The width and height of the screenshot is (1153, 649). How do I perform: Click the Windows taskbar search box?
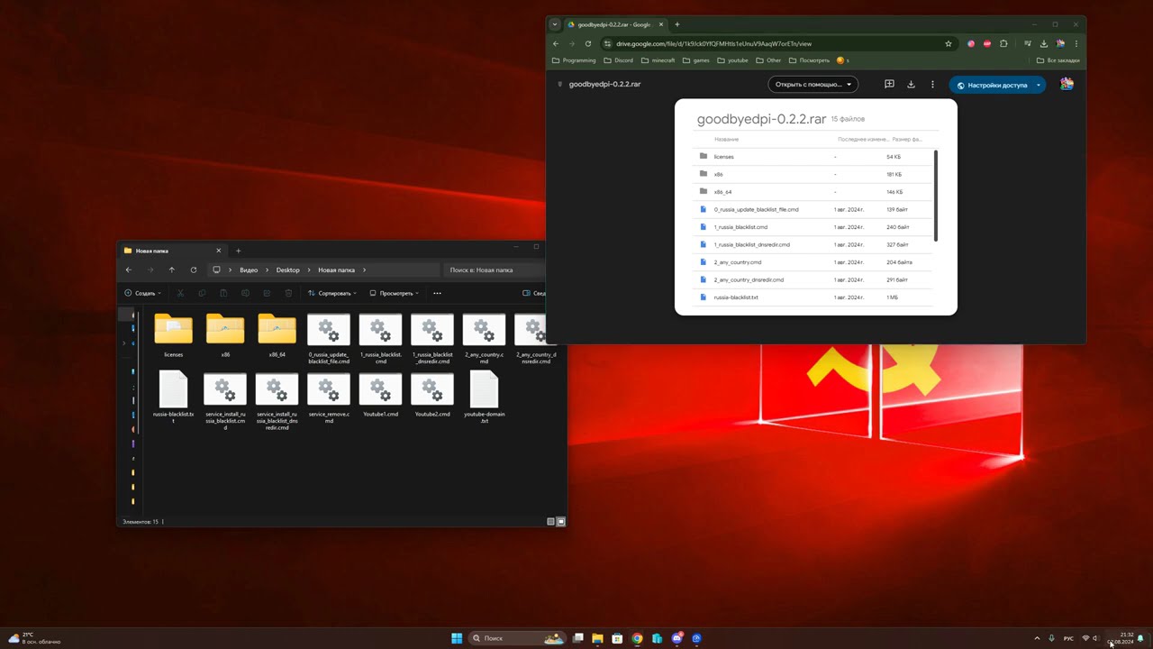coord(518,638)
